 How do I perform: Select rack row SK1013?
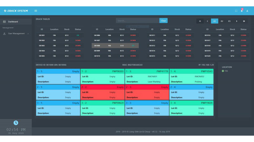170,45
